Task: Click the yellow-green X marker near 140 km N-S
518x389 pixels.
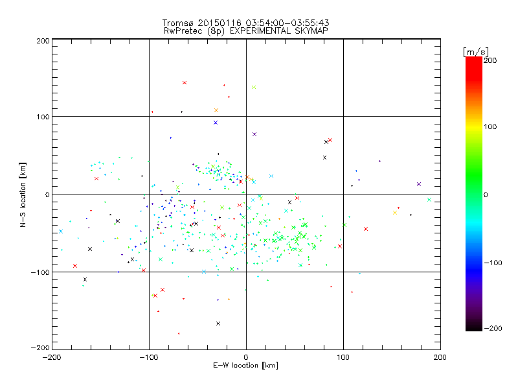Action: [x=254, y=88]
